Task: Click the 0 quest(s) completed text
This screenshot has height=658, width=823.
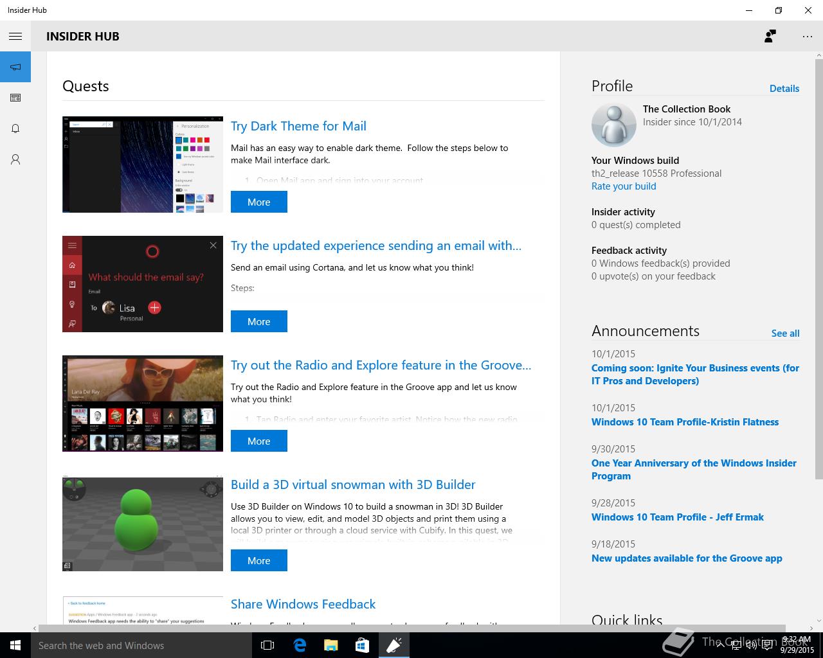Action: [x=636, y=225]
